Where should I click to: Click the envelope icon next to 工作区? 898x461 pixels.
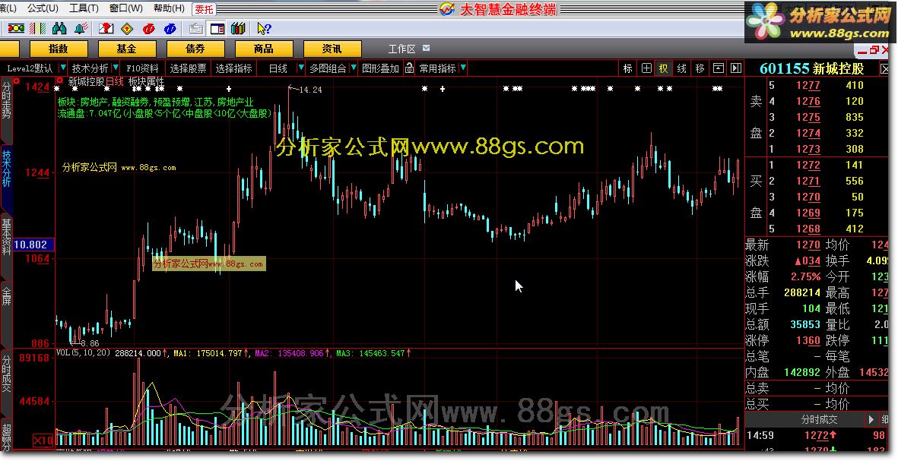426,49
